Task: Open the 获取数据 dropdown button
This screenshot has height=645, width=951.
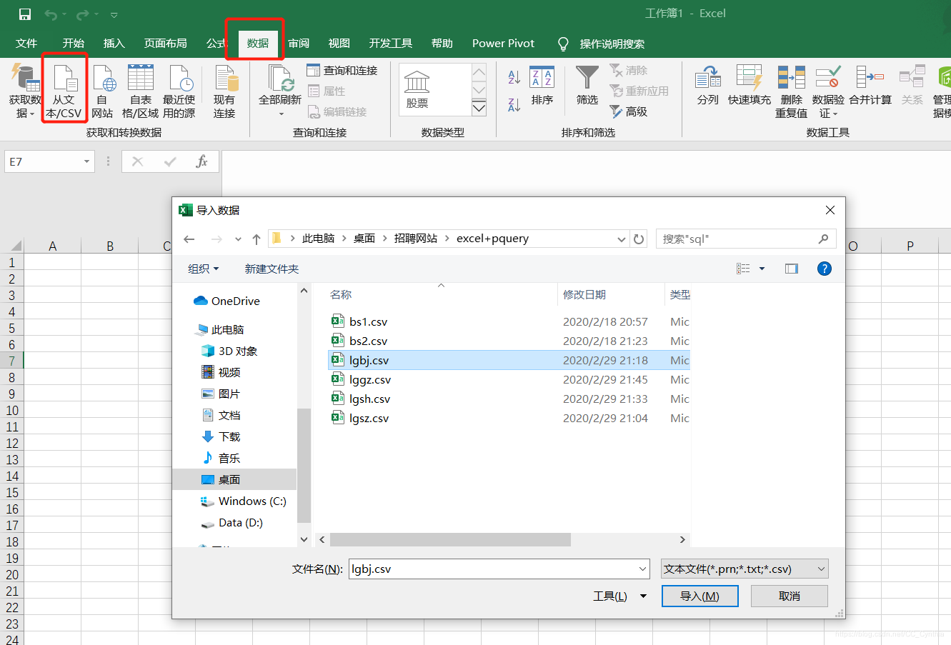Action: tap(25, 92)
